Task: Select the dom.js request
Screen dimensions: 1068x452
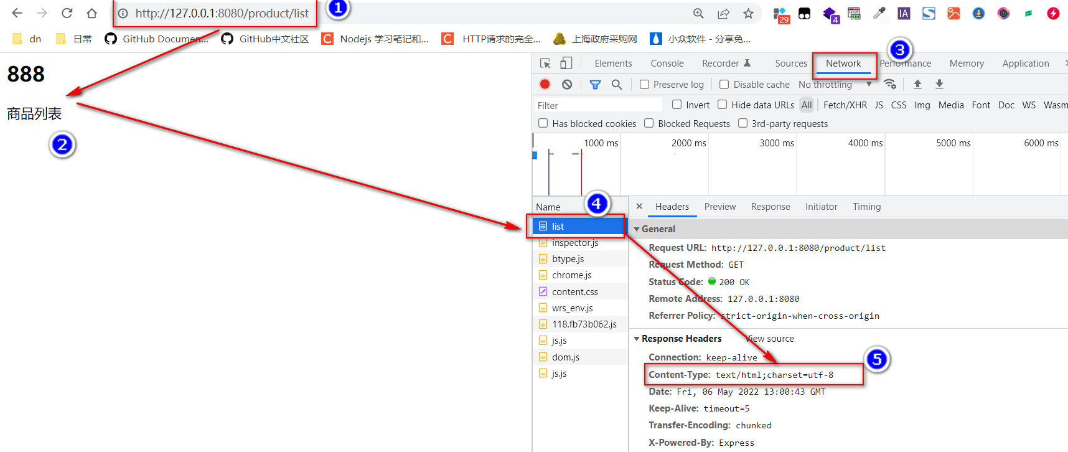Action: pyautogui.click(x=580, y=357)
